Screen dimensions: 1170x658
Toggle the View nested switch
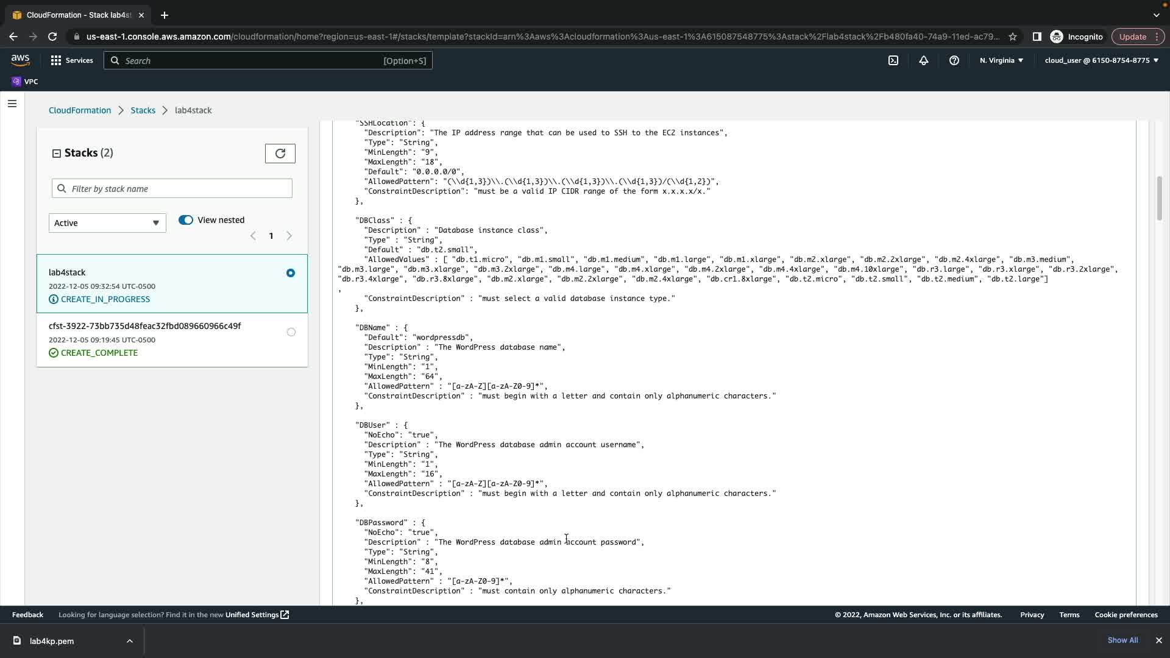click(x=186, y=220)
